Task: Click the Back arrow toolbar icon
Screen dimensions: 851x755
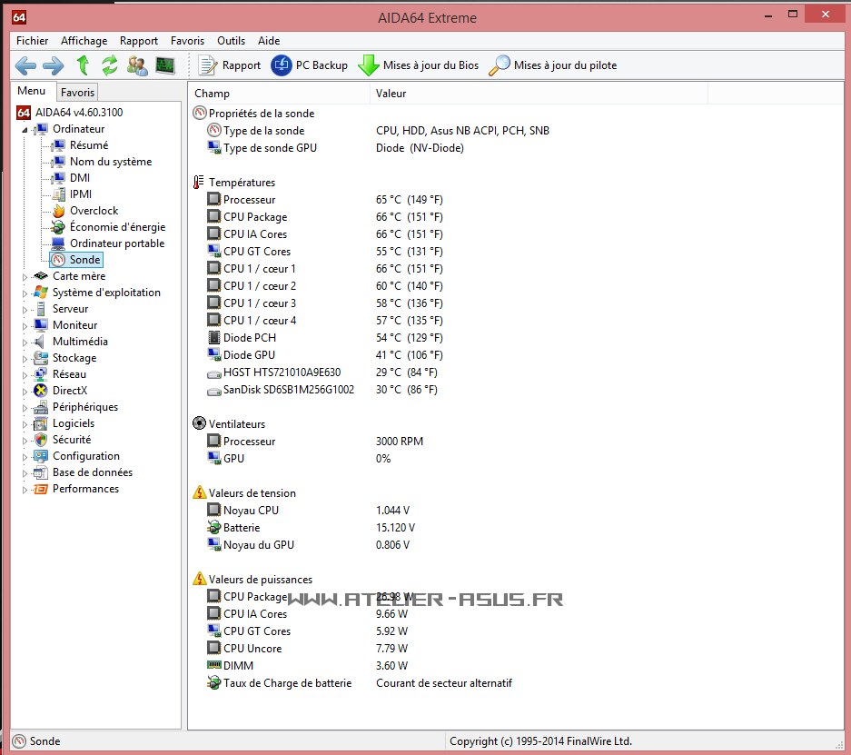Action: pyautogui.click(x=25, y=65)
